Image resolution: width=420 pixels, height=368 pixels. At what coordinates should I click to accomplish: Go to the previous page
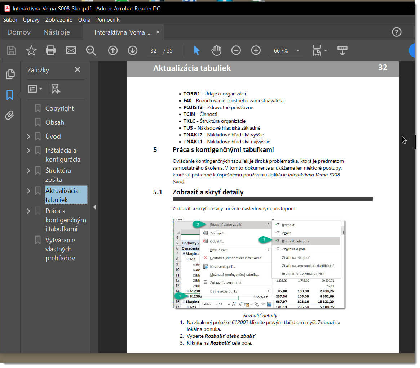[x=113, y=50]
